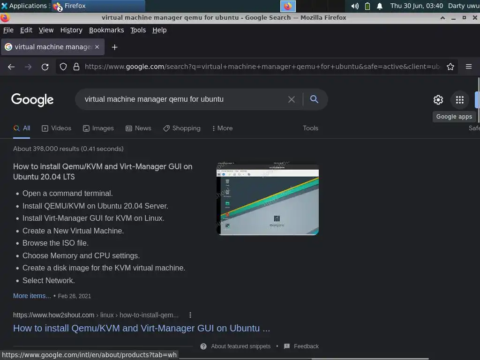Viewport: 480px width, 360px height.
Task: Open the View menu
Action: tap(46, 30)
